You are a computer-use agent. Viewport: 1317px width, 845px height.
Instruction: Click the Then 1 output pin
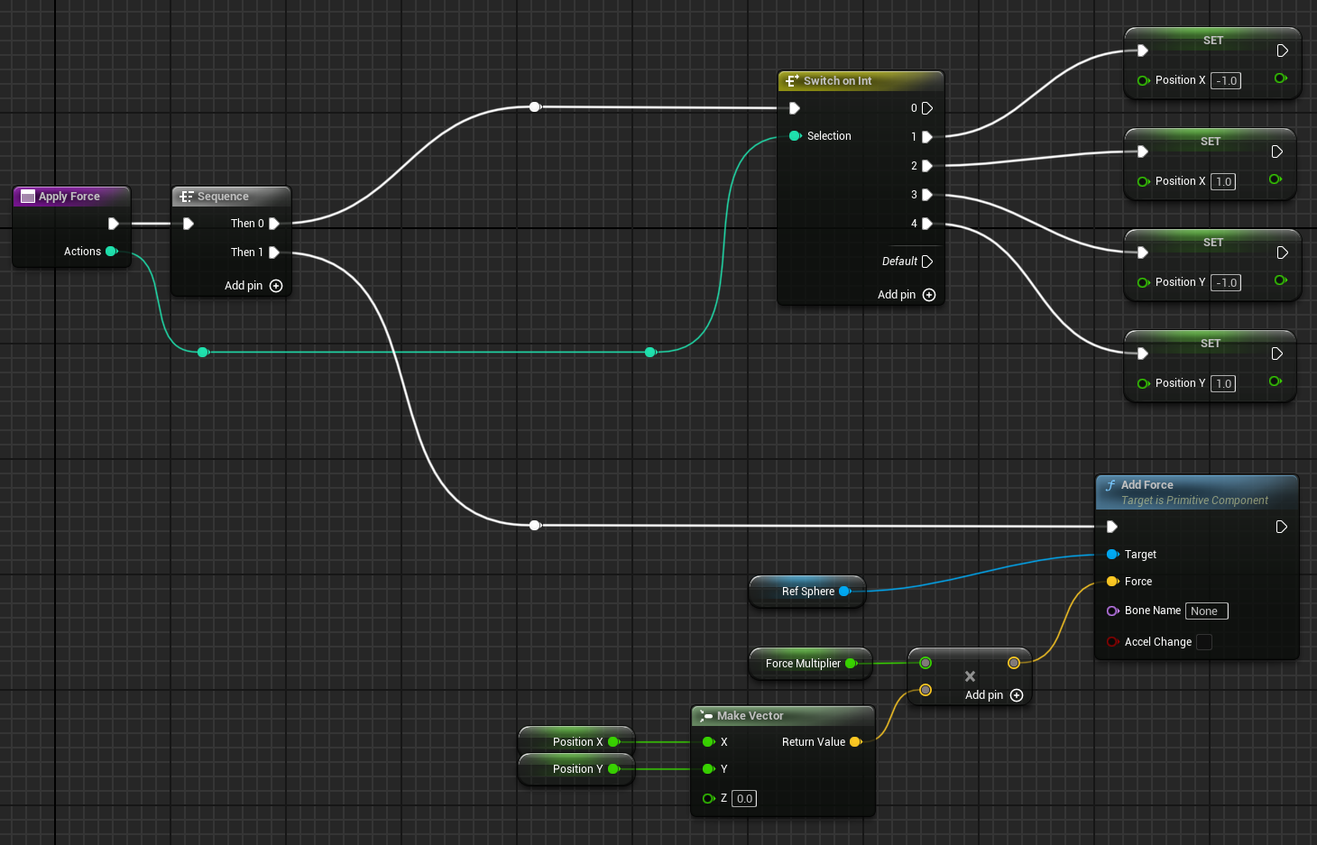274,253
